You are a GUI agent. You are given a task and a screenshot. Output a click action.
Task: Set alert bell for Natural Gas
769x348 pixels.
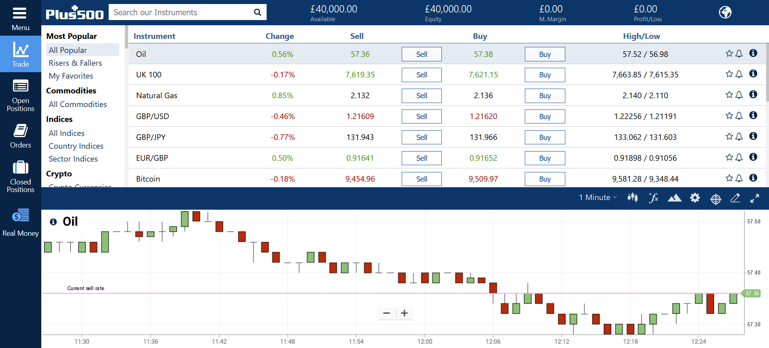tap(739, 95)
